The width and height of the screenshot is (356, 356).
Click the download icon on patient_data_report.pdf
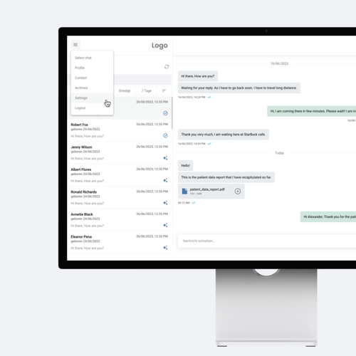coord(238,192)
